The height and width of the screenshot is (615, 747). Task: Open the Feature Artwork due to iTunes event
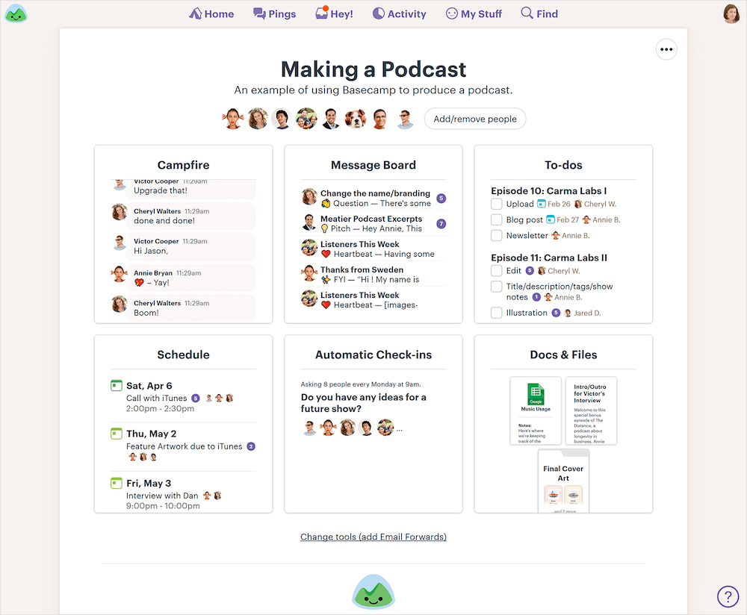(184, 446)
